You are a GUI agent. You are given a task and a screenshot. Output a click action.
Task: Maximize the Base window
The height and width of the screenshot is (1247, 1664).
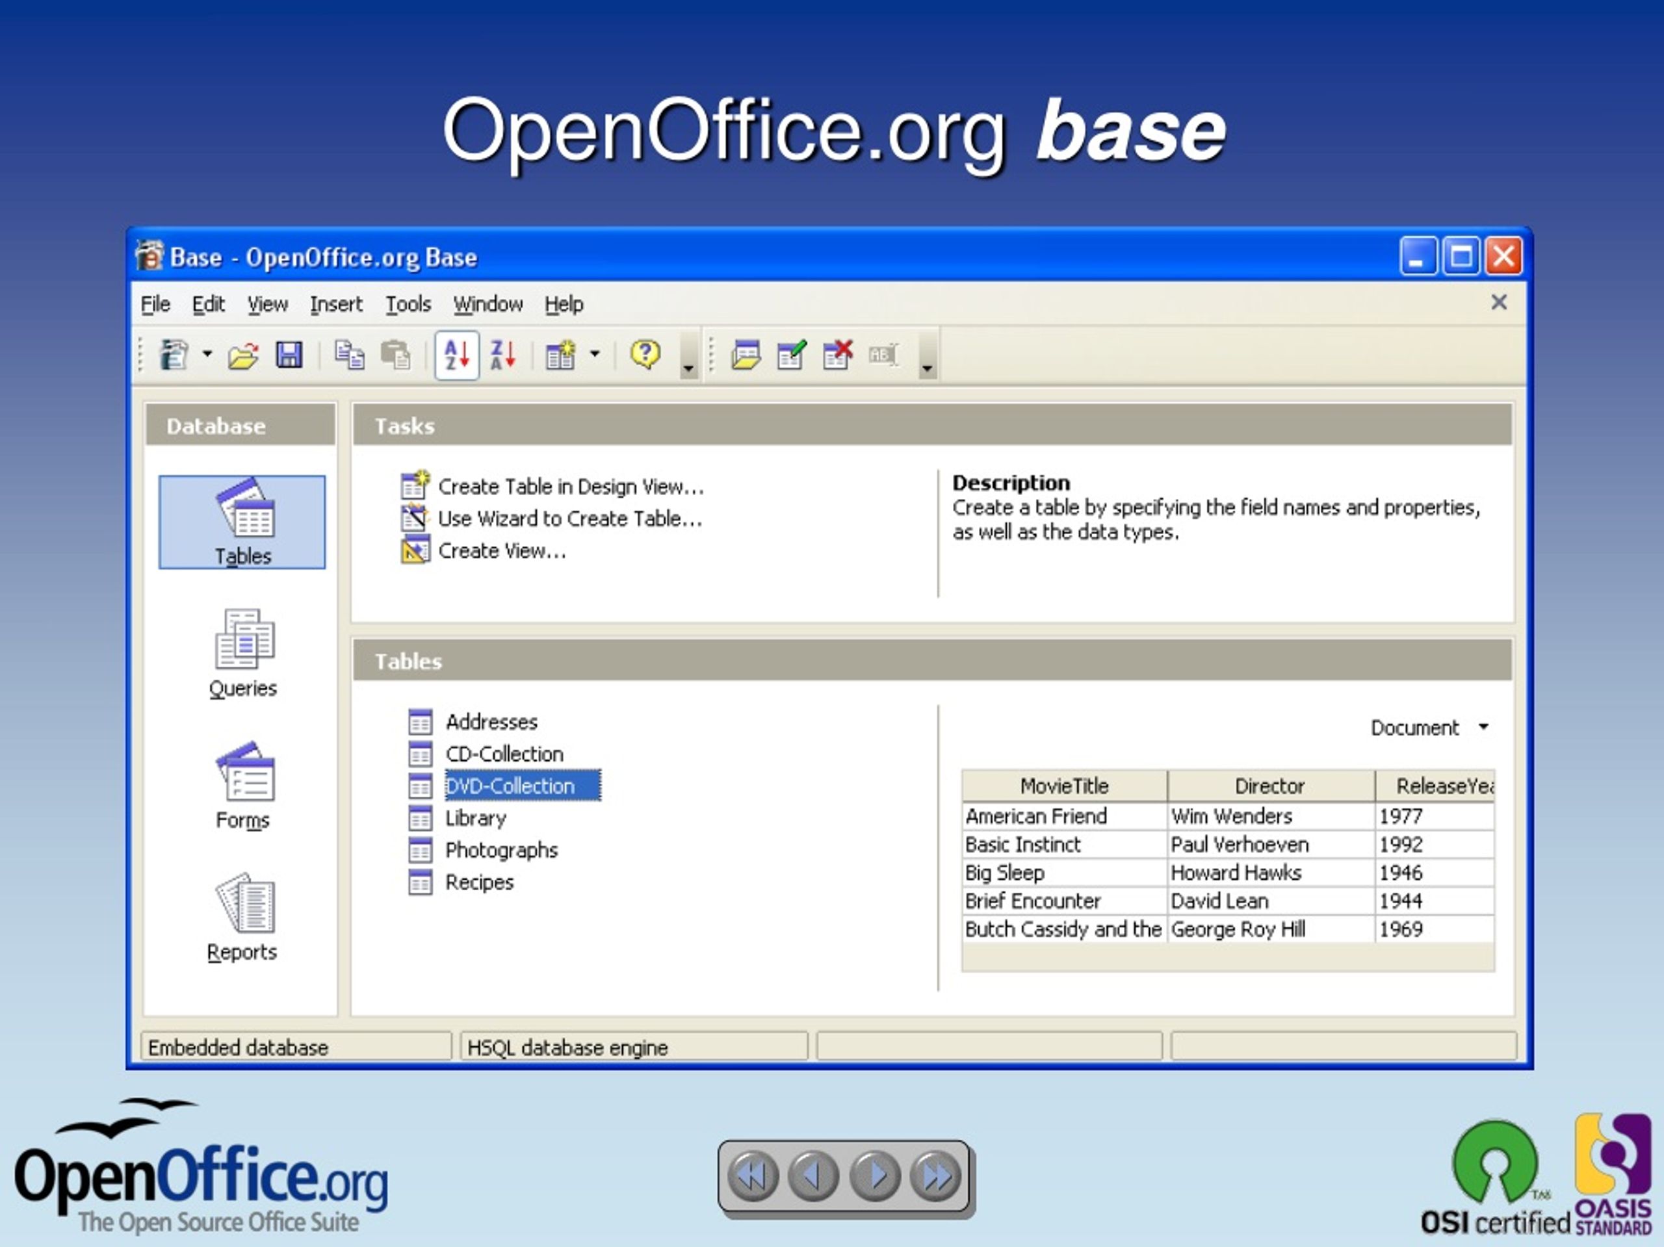pyautogui.click(x=1461, y=257)
